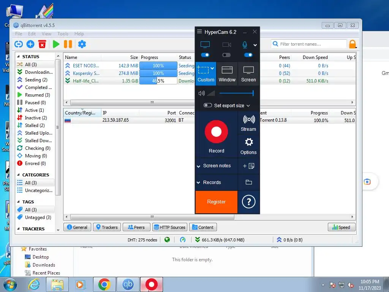Click the Filter torrent names search field

(309, 44)
